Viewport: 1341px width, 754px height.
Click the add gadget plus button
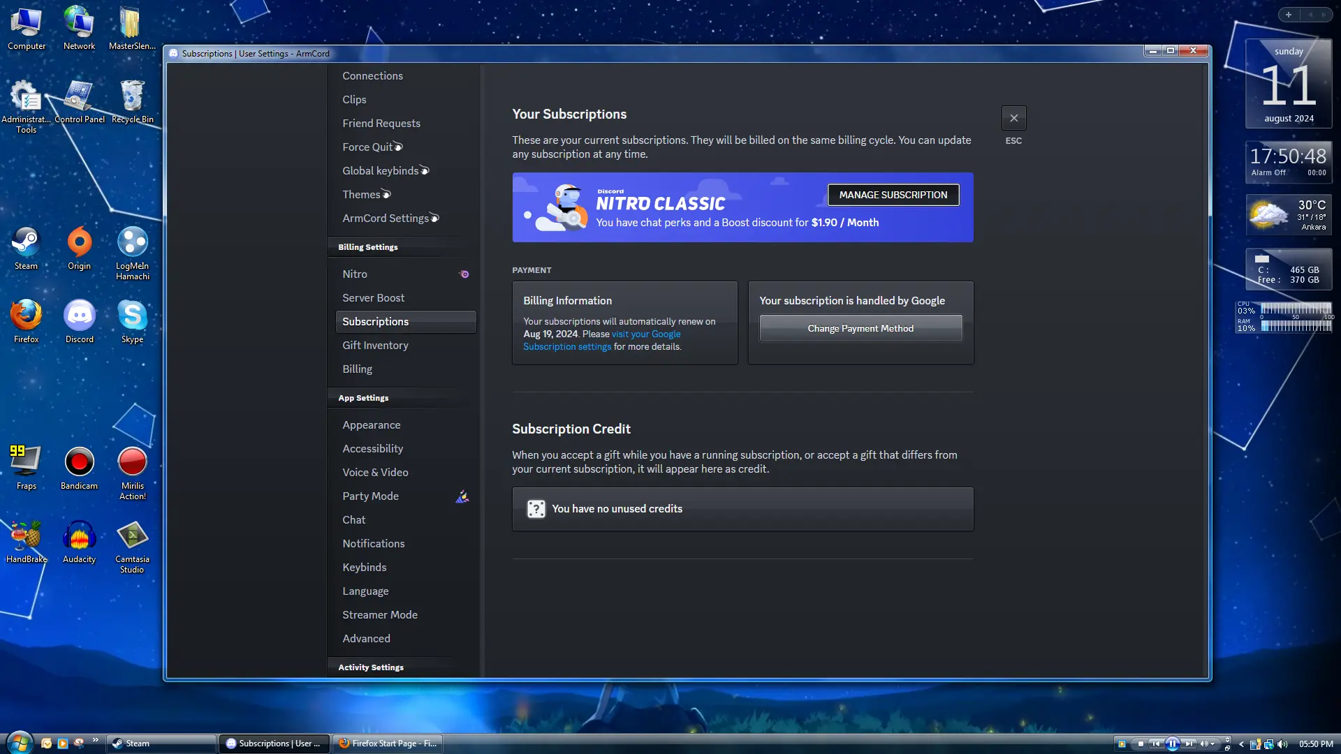[1289, 15]
